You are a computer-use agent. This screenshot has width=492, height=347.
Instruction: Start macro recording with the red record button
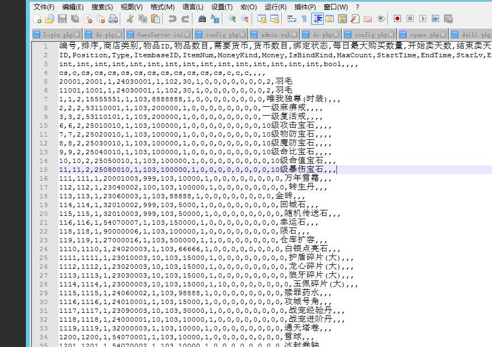click(397, 19)
